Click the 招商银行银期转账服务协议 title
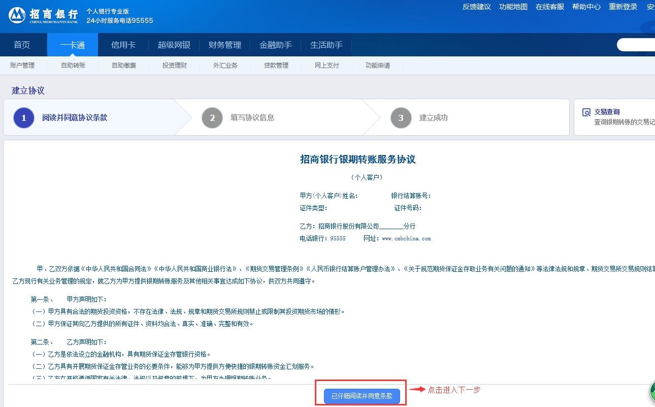 358,160
